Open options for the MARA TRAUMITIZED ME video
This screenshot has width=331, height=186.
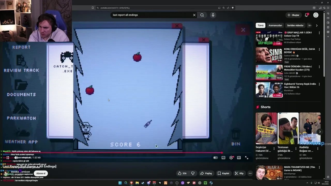pyautogui.click(x=319, y=167)
